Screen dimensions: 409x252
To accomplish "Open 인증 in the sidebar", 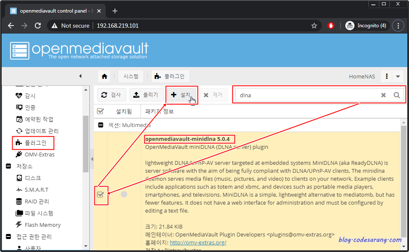I will pos(30,107).
